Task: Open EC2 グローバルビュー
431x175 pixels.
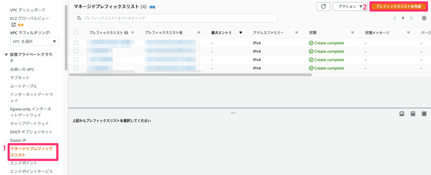Action: click(x=30, y=18)
